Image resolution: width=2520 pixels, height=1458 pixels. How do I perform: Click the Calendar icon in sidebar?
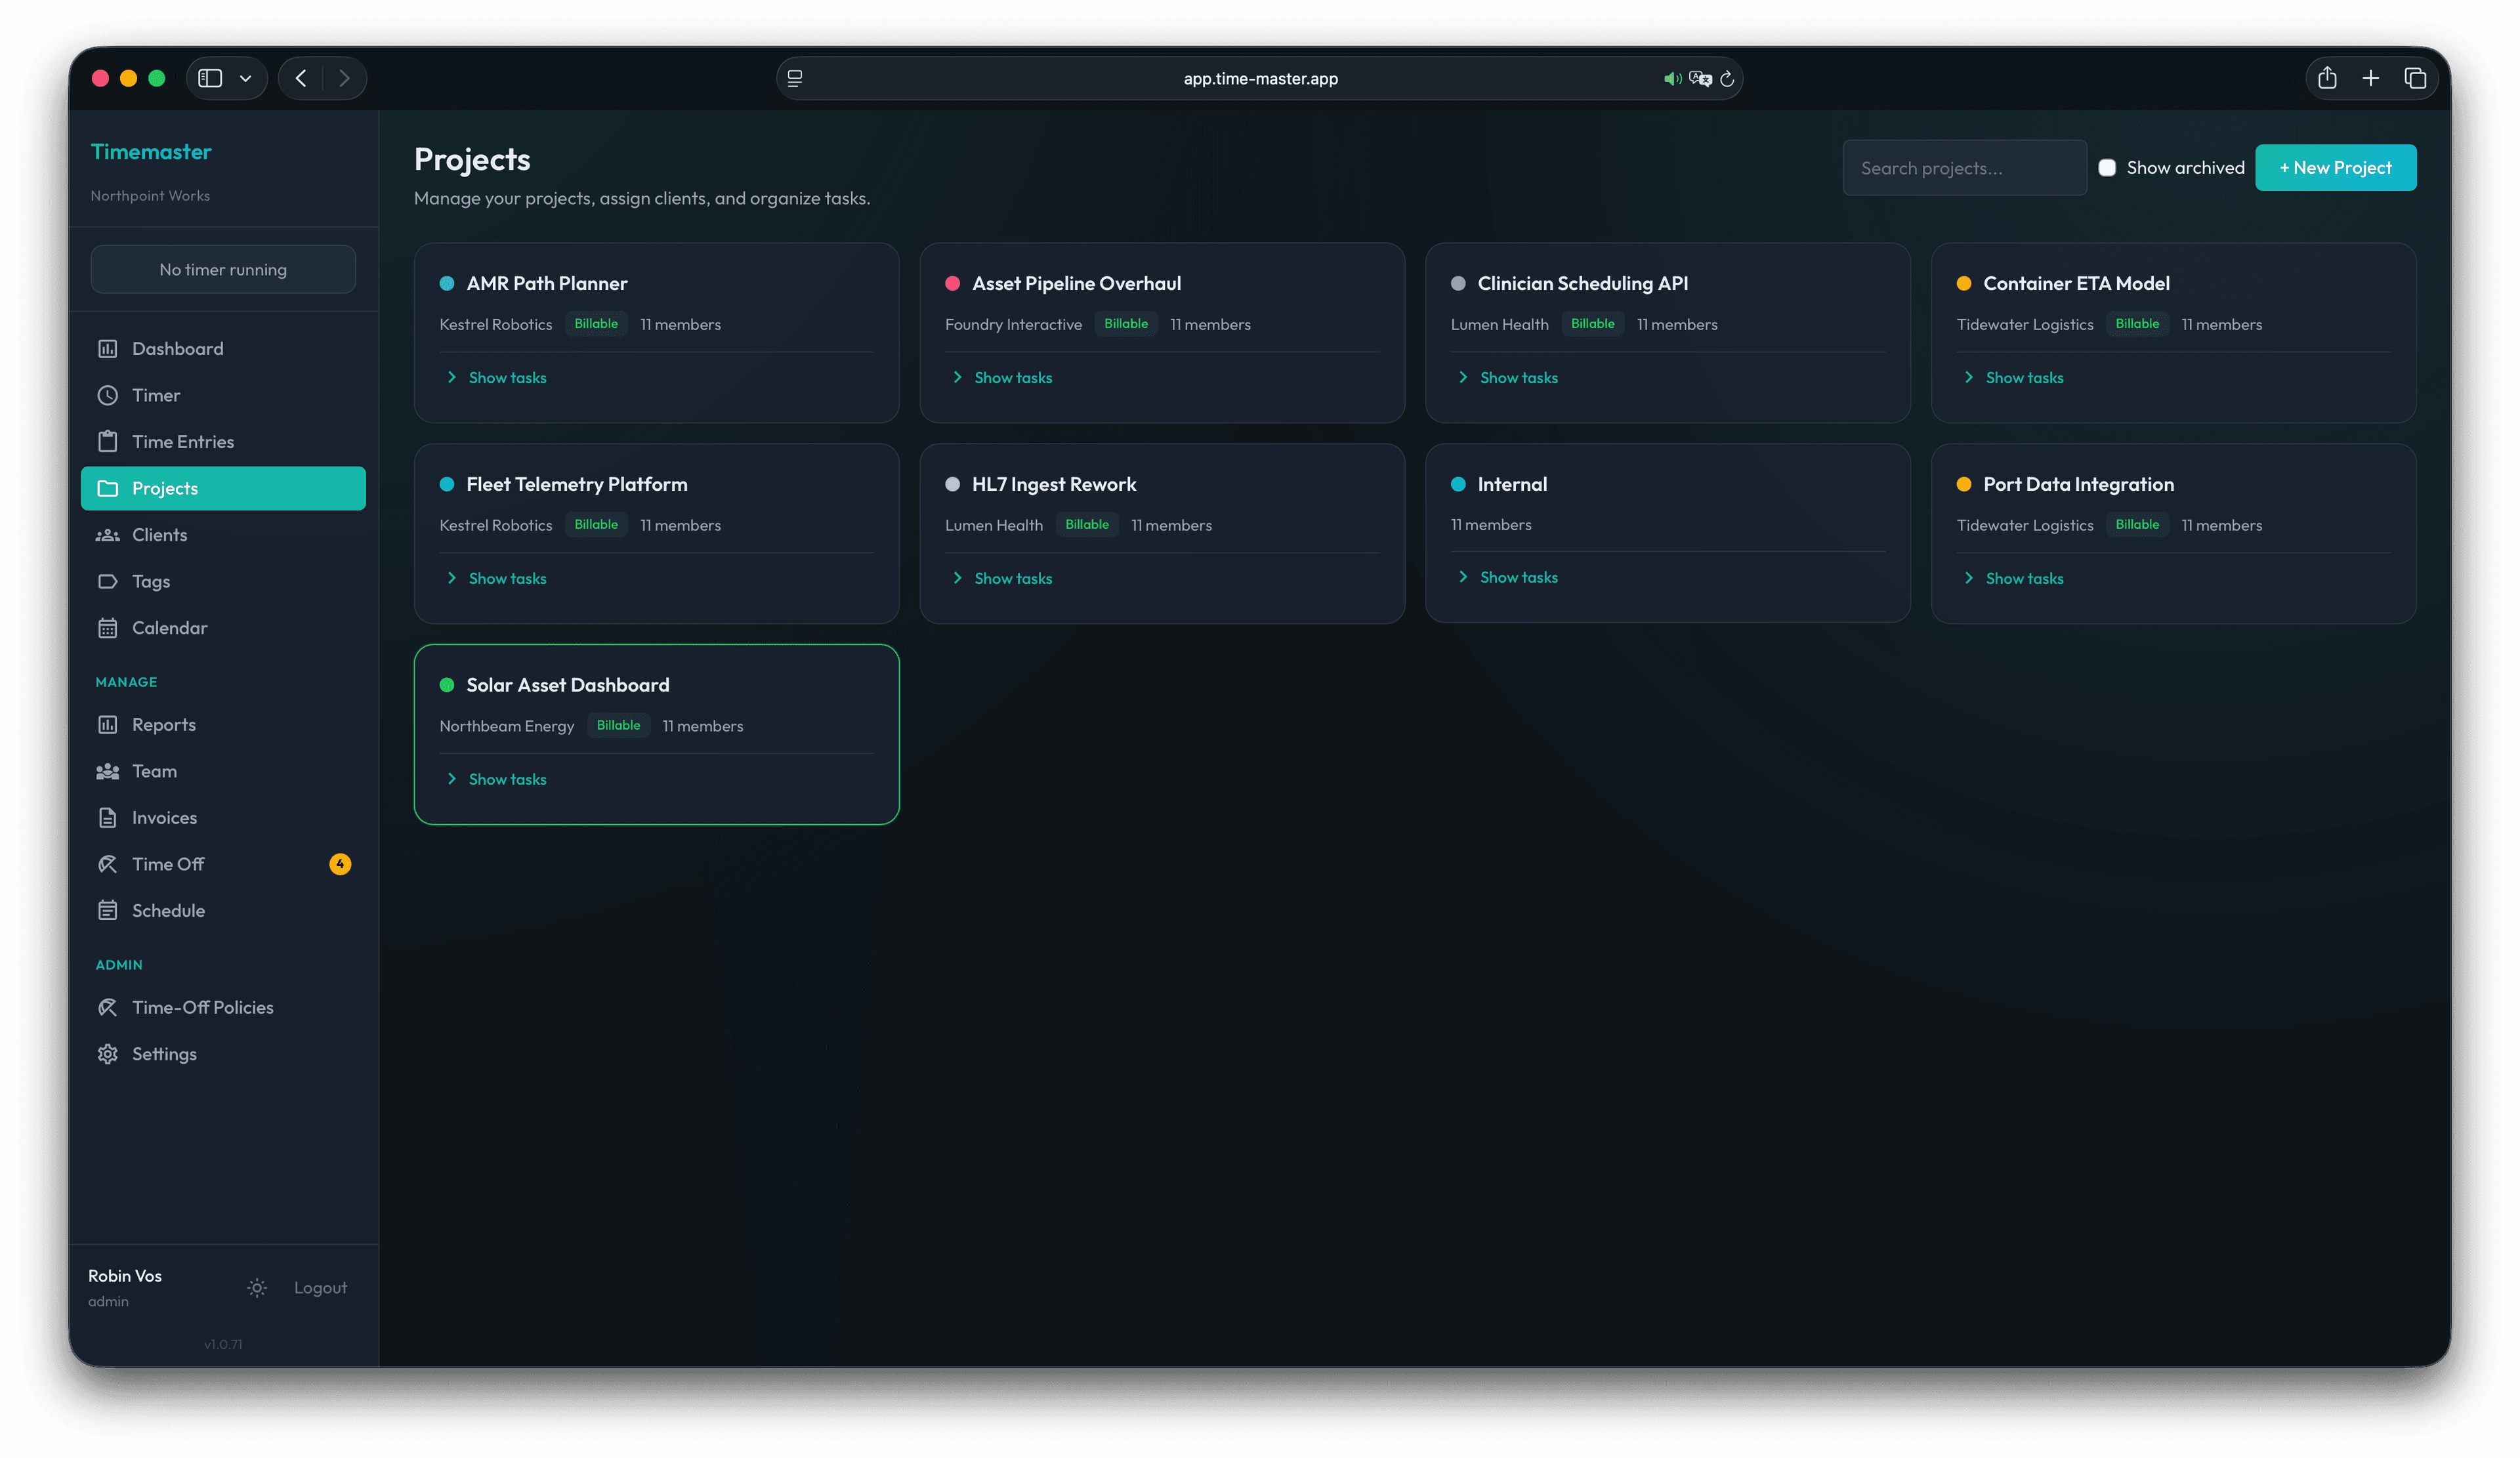point(107,628)
